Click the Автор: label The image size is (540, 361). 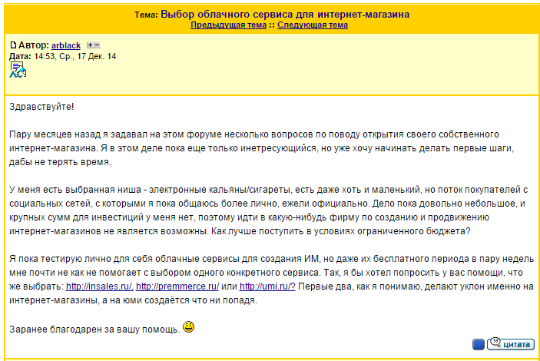(33, 45)
